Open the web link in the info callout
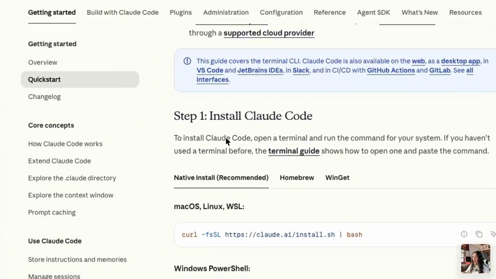 pos(418,61)
